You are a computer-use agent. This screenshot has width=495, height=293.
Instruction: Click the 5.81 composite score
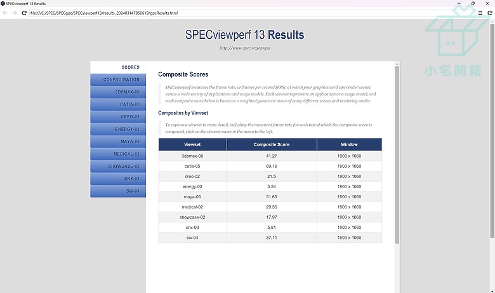[x=272, y=228]
